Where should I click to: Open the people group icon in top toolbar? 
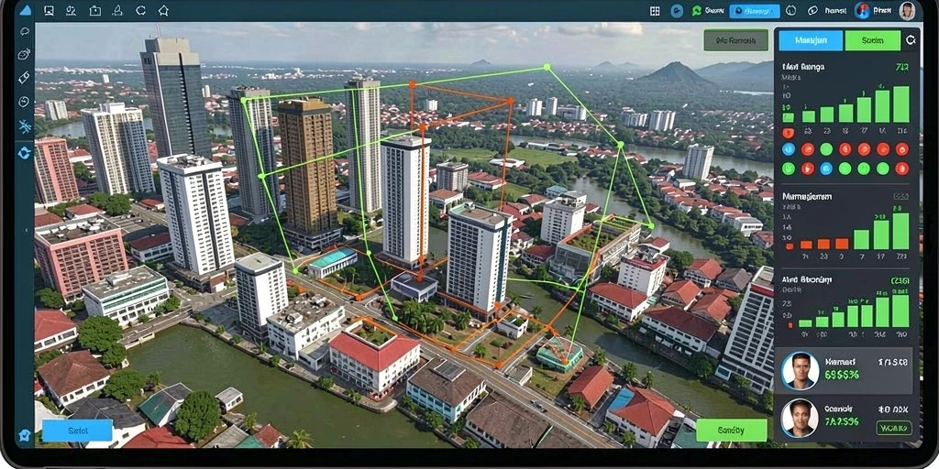(x=72, y=10)
